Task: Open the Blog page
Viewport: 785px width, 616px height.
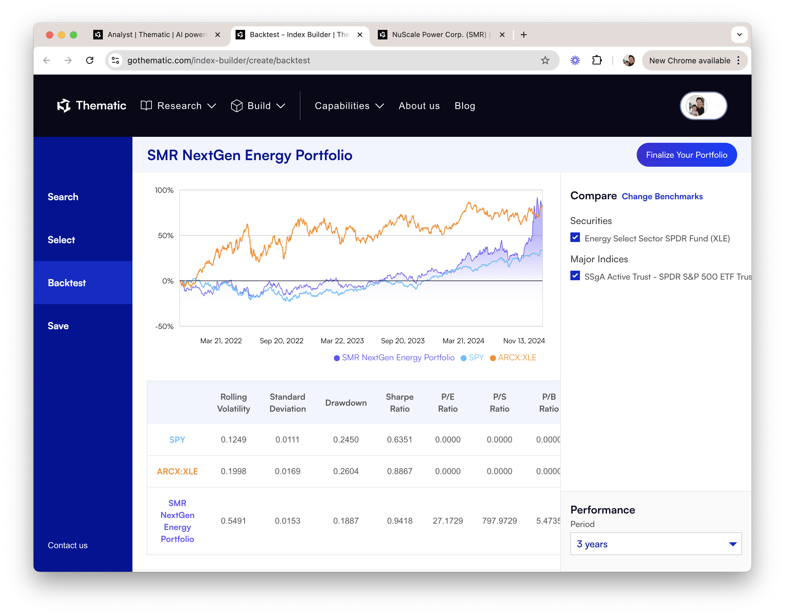Action: [x=465, y=106]
